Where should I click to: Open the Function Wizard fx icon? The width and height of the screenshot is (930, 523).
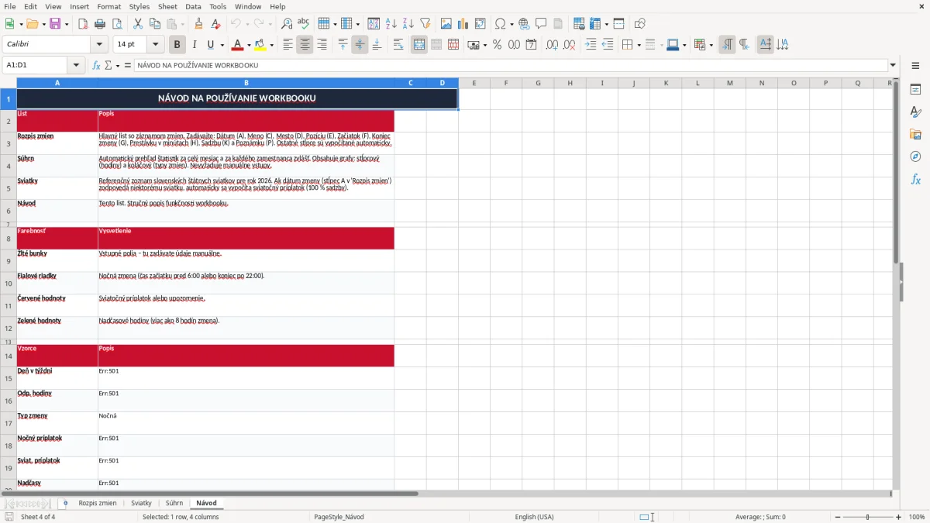coord(96,65)
